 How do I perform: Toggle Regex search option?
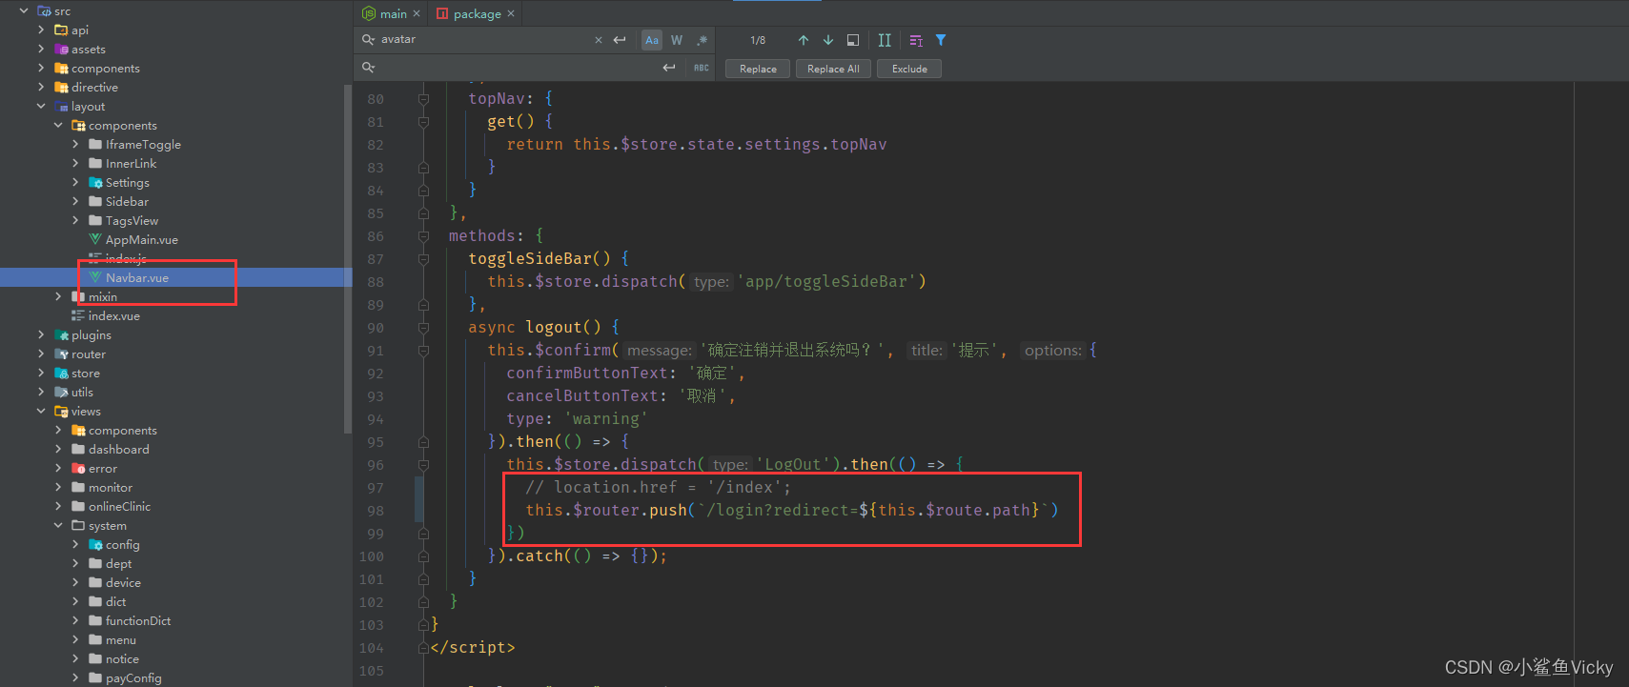pos(702,40)
